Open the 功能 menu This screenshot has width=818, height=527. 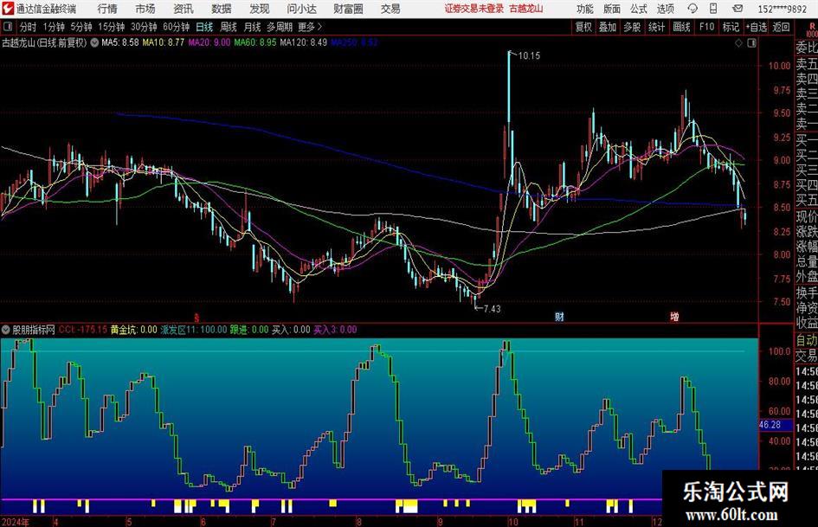coord(585,9)
